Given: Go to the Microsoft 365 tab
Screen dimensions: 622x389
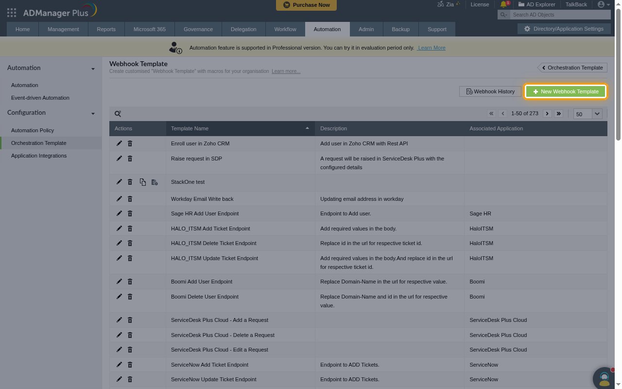Looking at the screenshot, I should (x=150, y=29).
